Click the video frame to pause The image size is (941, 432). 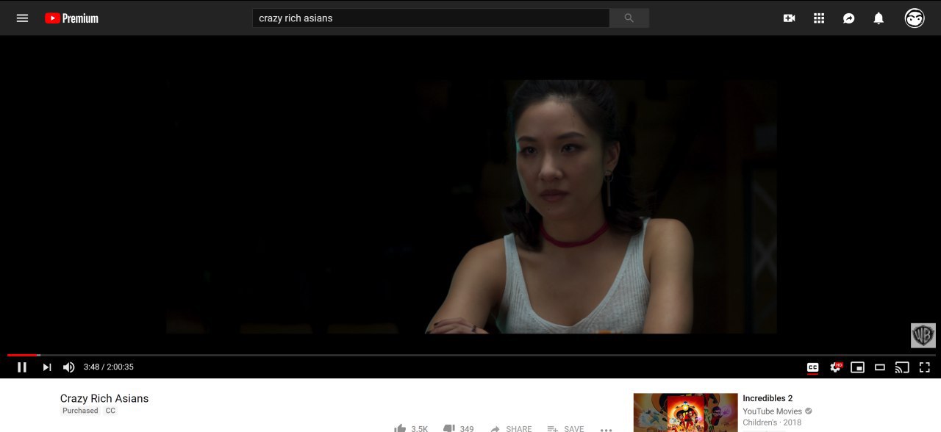click(x=470, y=206)
